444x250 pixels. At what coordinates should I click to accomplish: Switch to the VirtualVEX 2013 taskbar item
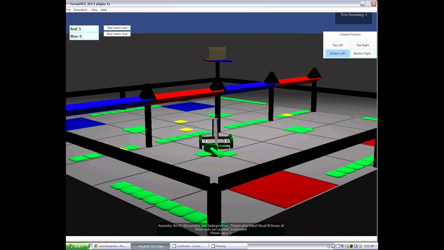[x=150, y=246]
